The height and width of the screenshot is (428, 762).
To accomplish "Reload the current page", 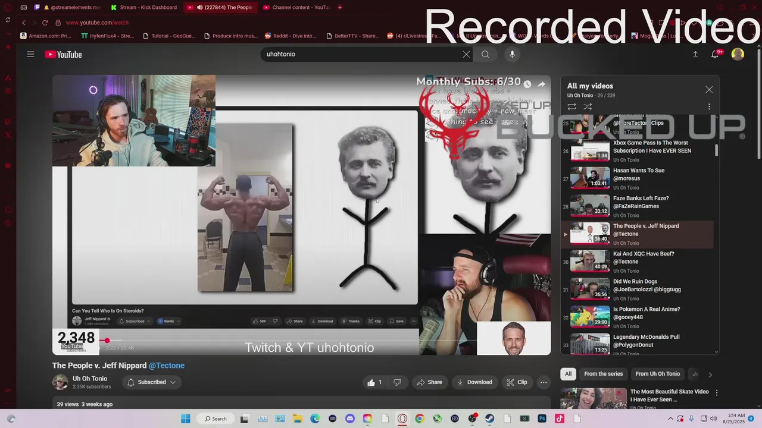I will click(45, 23).
